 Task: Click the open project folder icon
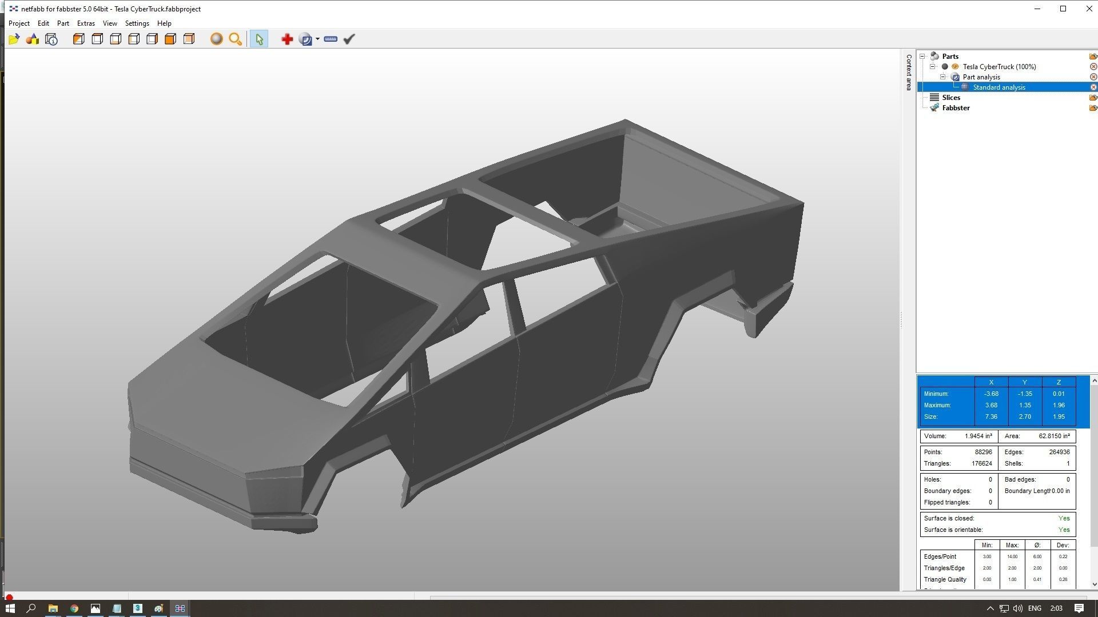(x=14, y=39)
